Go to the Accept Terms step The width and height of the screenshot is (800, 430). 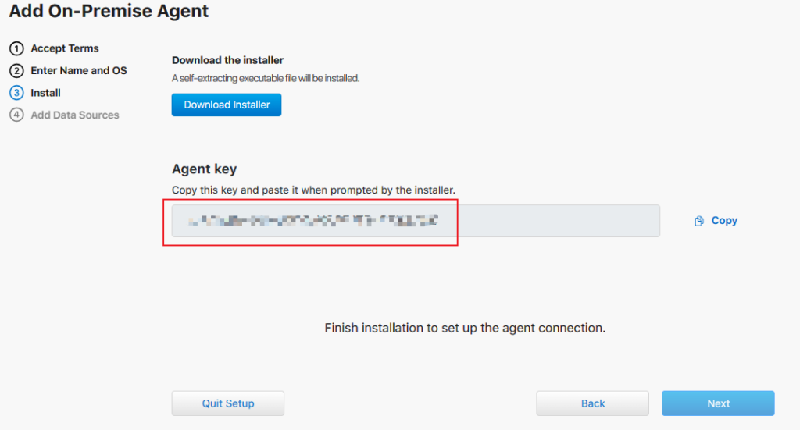click(65, 48)
